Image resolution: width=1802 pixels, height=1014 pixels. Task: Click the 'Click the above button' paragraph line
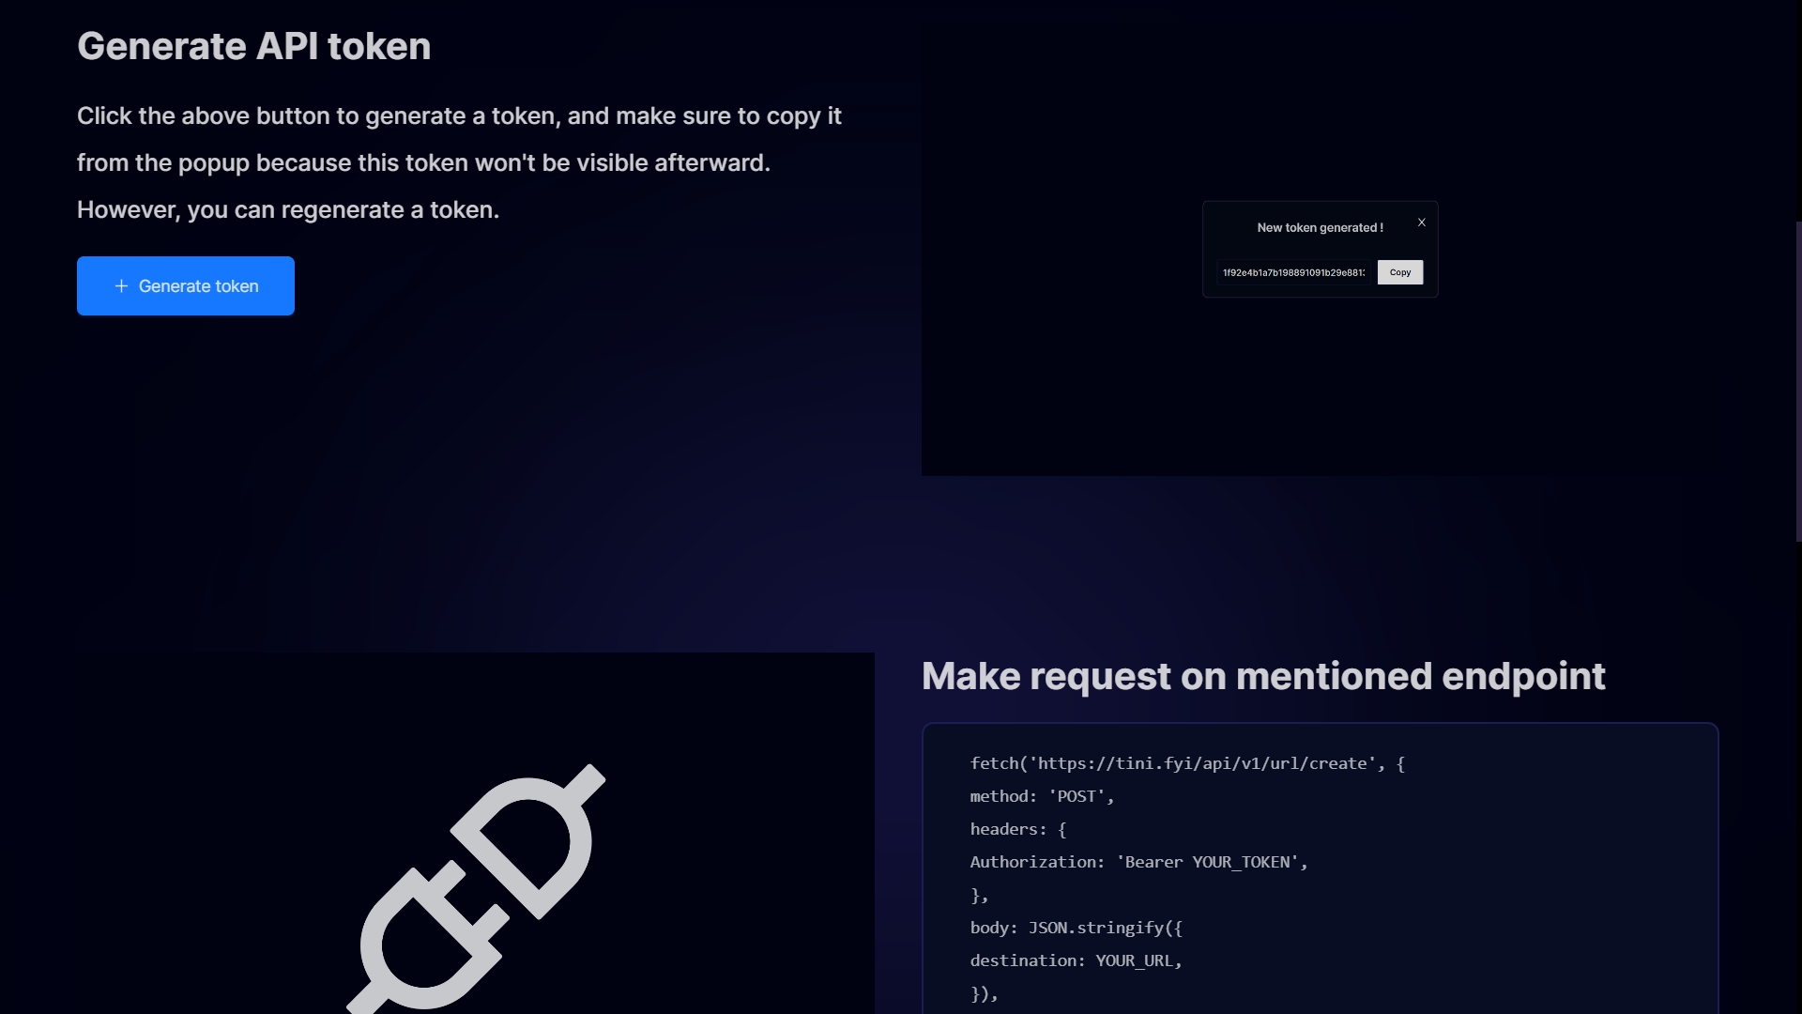(x=459, y=115)
